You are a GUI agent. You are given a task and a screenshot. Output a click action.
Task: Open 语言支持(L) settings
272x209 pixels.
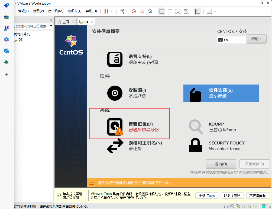133,59
